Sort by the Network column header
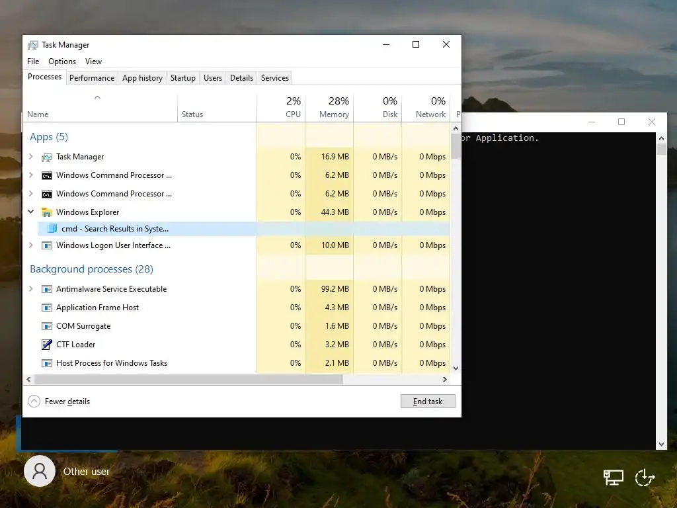Viewport: 677px width, 508px height. point(426,108)
